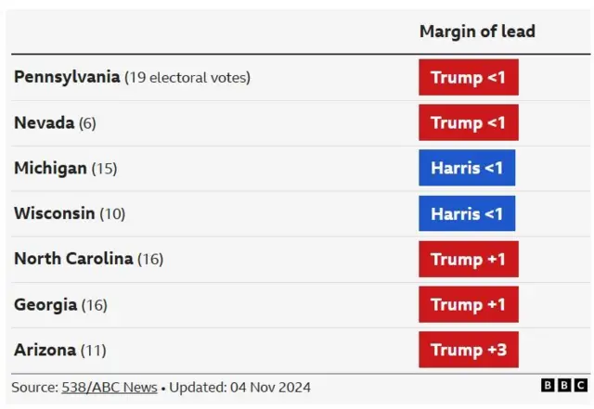This screenshot has width=594, height=409.
Task: Click Pennsylvania's red Trump <1 badge
Action: 468,78
